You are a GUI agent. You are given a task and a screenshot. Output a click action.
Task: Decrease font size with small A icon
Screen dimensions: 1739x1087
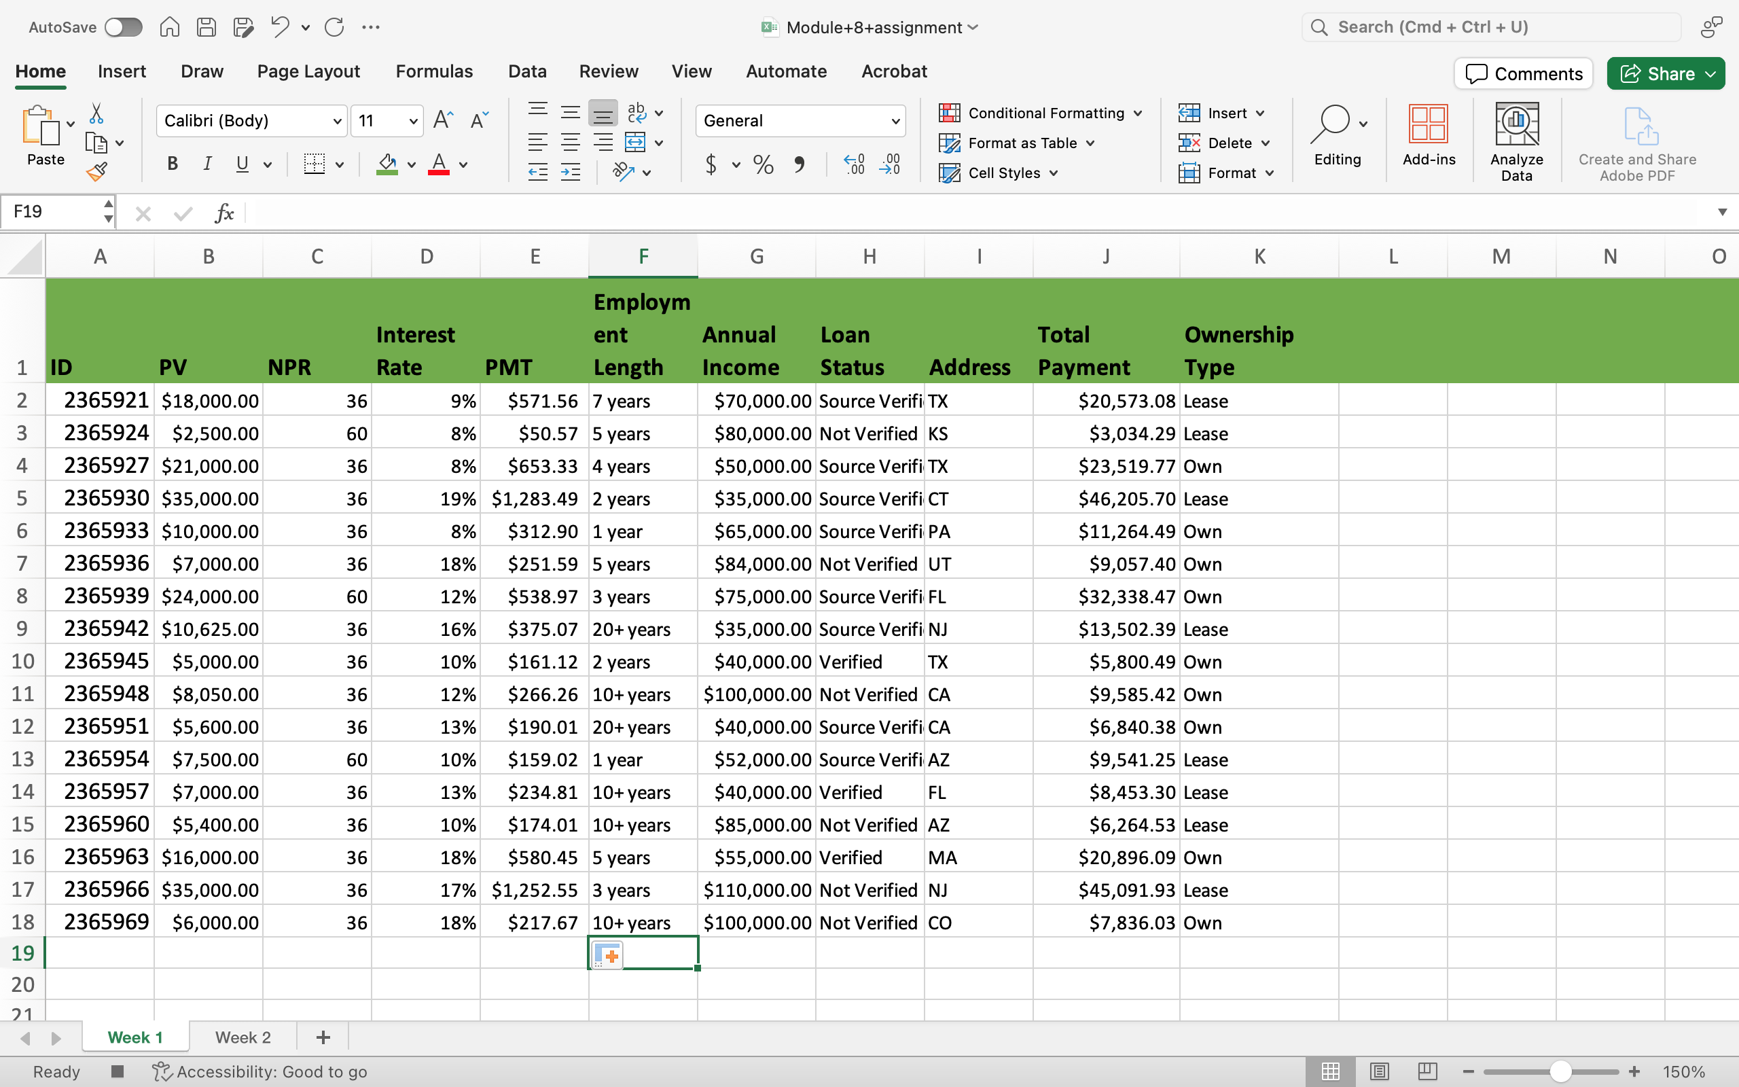click(480, 120)
